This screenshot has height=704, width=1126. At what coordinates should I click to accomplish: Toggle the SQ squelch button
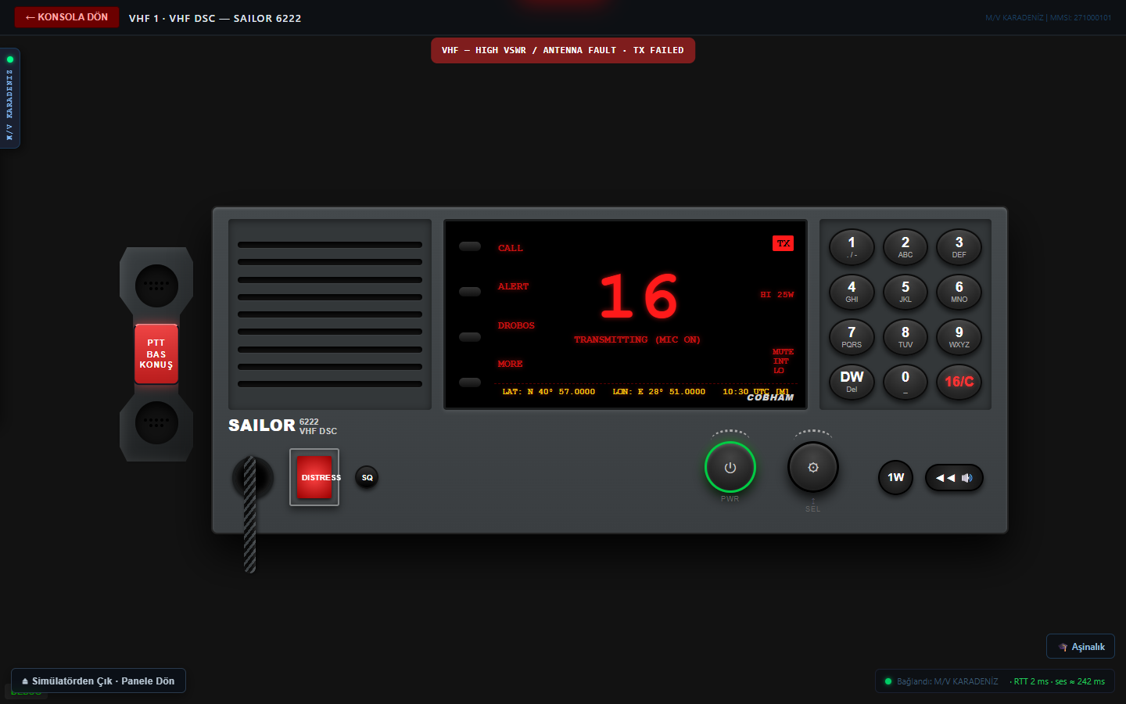click(367, 477)
